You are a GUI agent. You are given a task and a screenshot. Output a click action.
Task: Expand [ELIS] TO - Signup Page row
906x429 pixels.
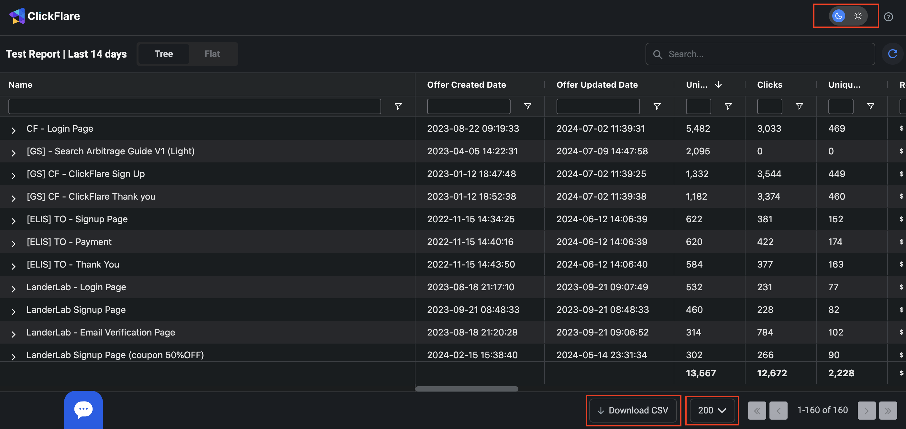(13, 221)
